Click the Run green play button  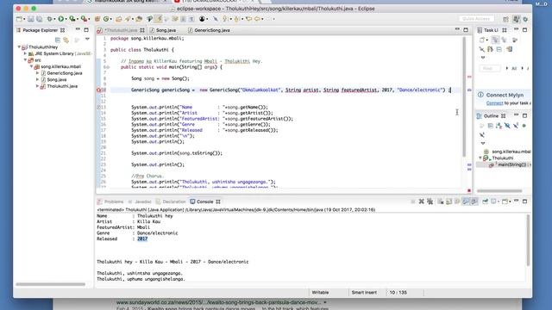click(61, 19)
